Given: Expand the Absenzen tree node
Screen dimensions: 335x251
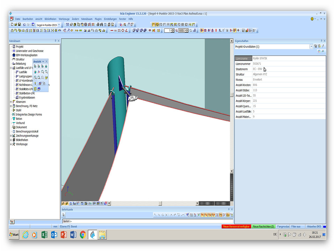Looking at the screenshot, I should [11, 102].
